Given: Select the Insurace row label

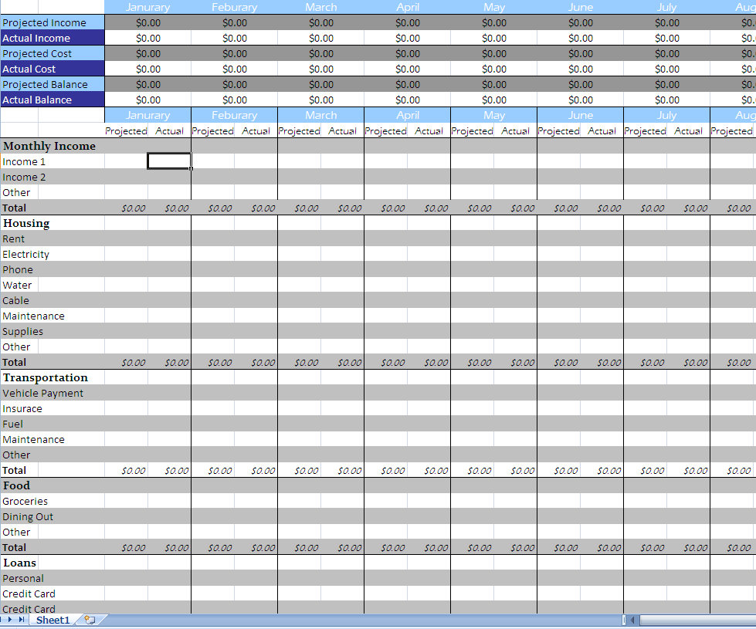Looking at the screenshot, I should 22,408.
